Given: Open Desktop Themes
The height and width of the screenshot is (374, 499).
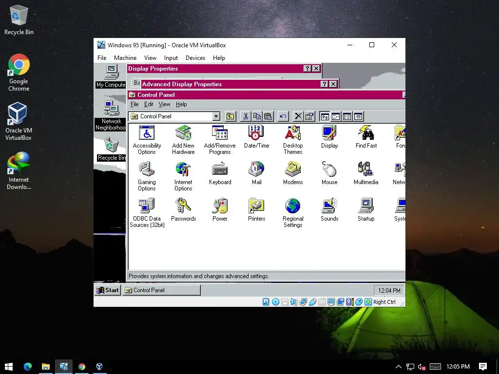Looking at the screenshot, I should 293,140.
